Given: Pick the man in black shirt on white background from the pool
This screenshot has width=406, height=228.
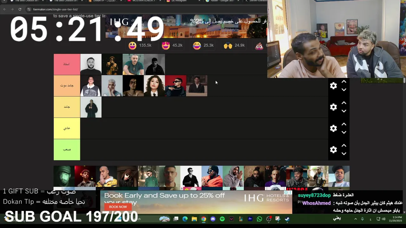Looking at the screenshot, I should click(191, 176).
